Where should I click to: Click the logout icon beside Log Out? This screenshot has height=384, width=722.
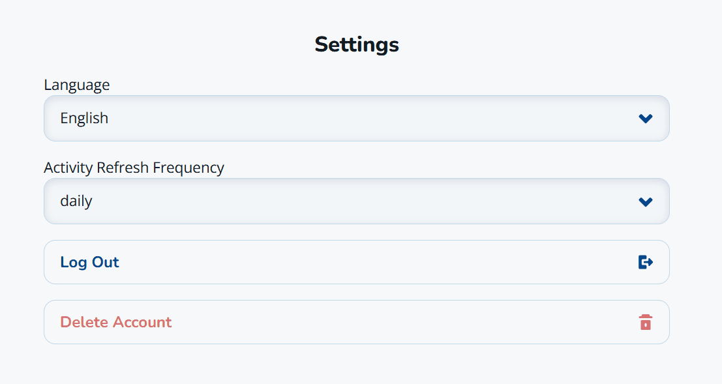(646, 261)
